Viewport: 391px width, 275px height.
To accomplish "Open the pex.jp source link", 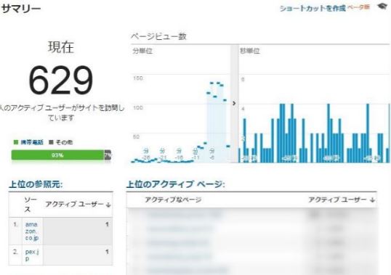I will pyautogui.click(x=32, y=255).
